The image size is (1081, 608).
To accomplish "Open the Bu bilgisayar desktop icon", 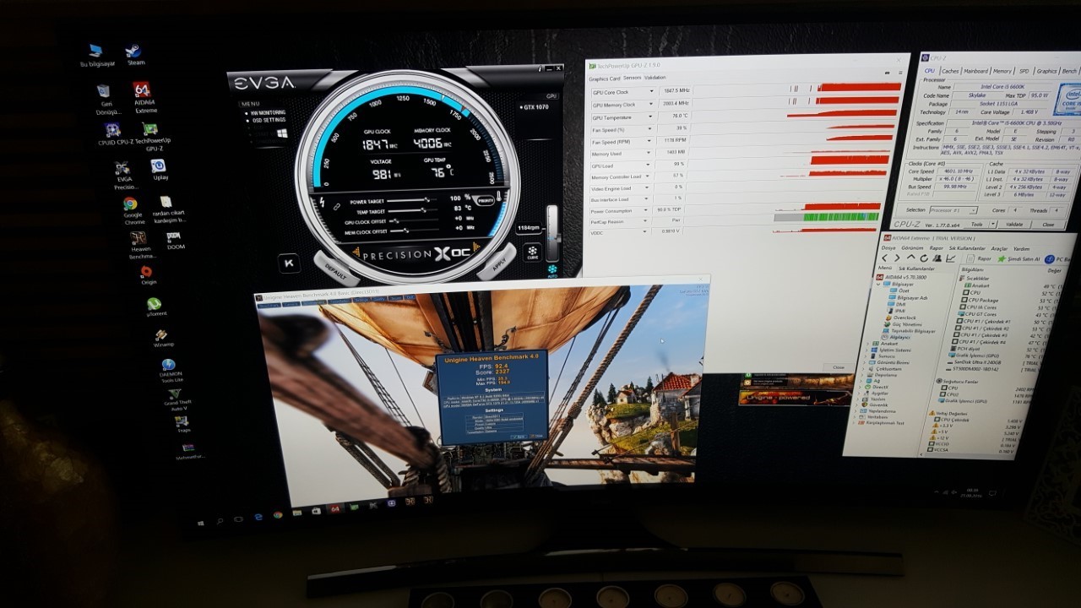I will [x=95, y=56].
